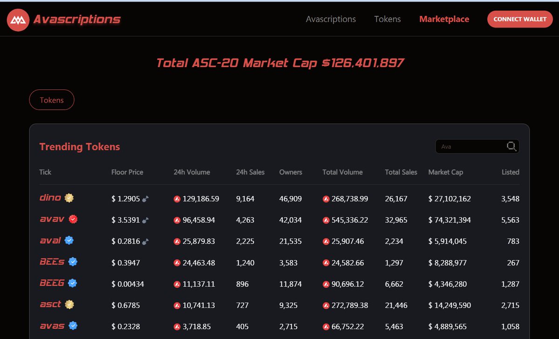
Task: Sort by Owners column header
Action: [291, 172]
